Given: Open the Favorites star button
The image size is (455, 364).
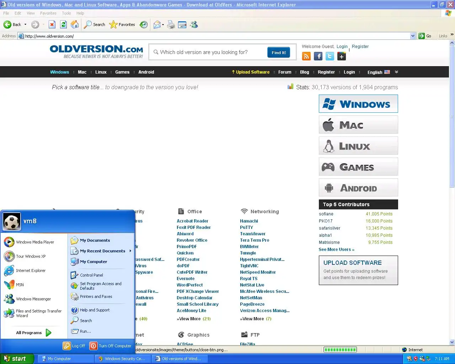Looking at the screenshot, I should point(122,25).
